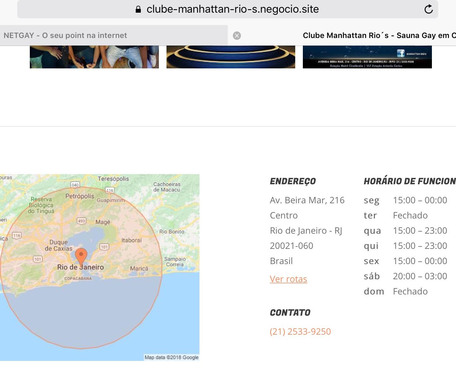The width and height of the screenshot is (456, 366).
Task: Select the Clube Manhattan Rio's tab
Action: tap(342, 35)
